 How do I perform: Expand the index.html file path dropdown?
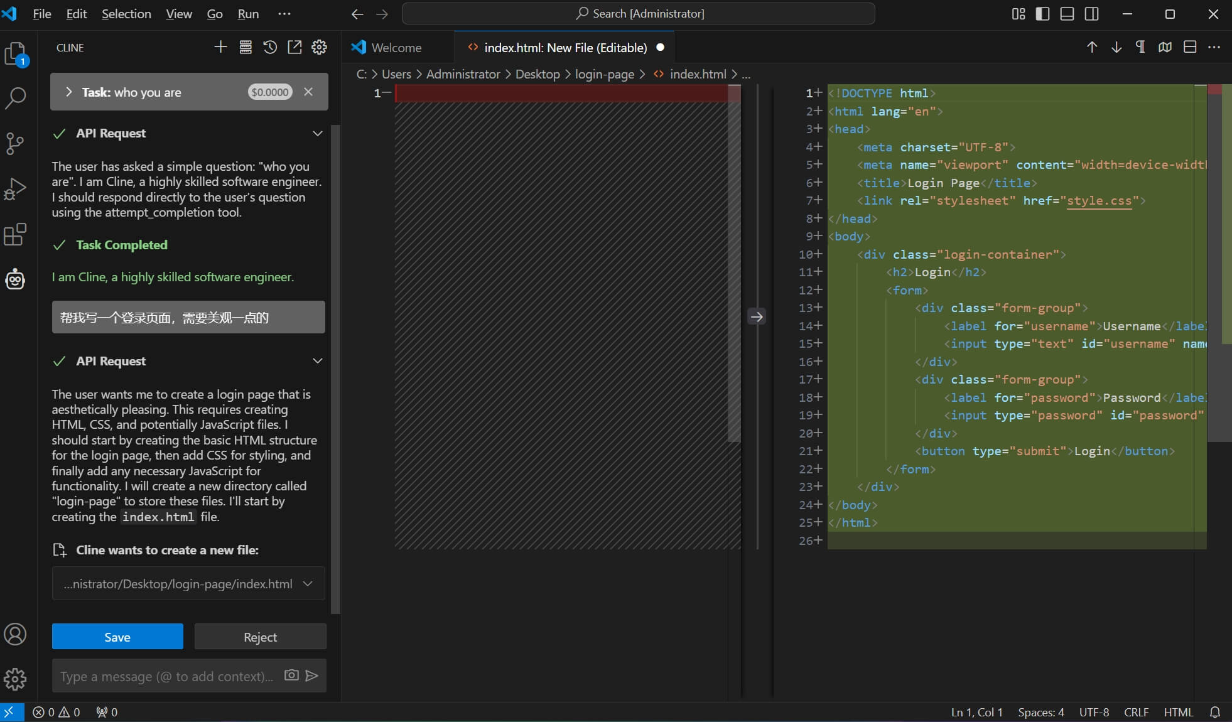[308, 584]
